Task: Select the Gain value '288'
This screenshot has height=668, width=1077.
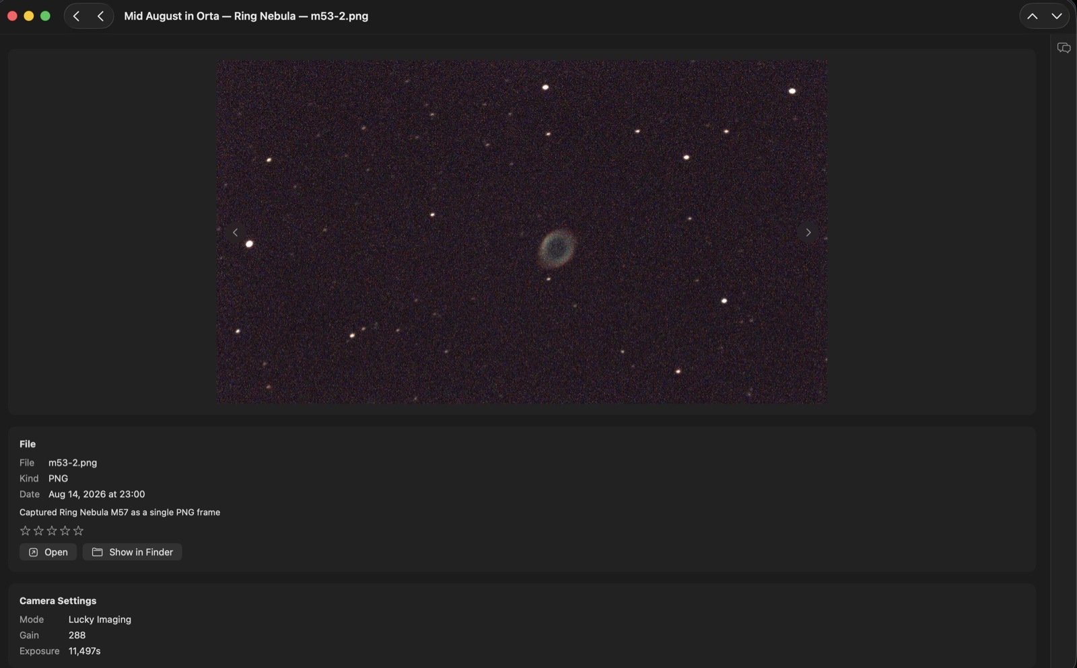Action: (77, 635)
